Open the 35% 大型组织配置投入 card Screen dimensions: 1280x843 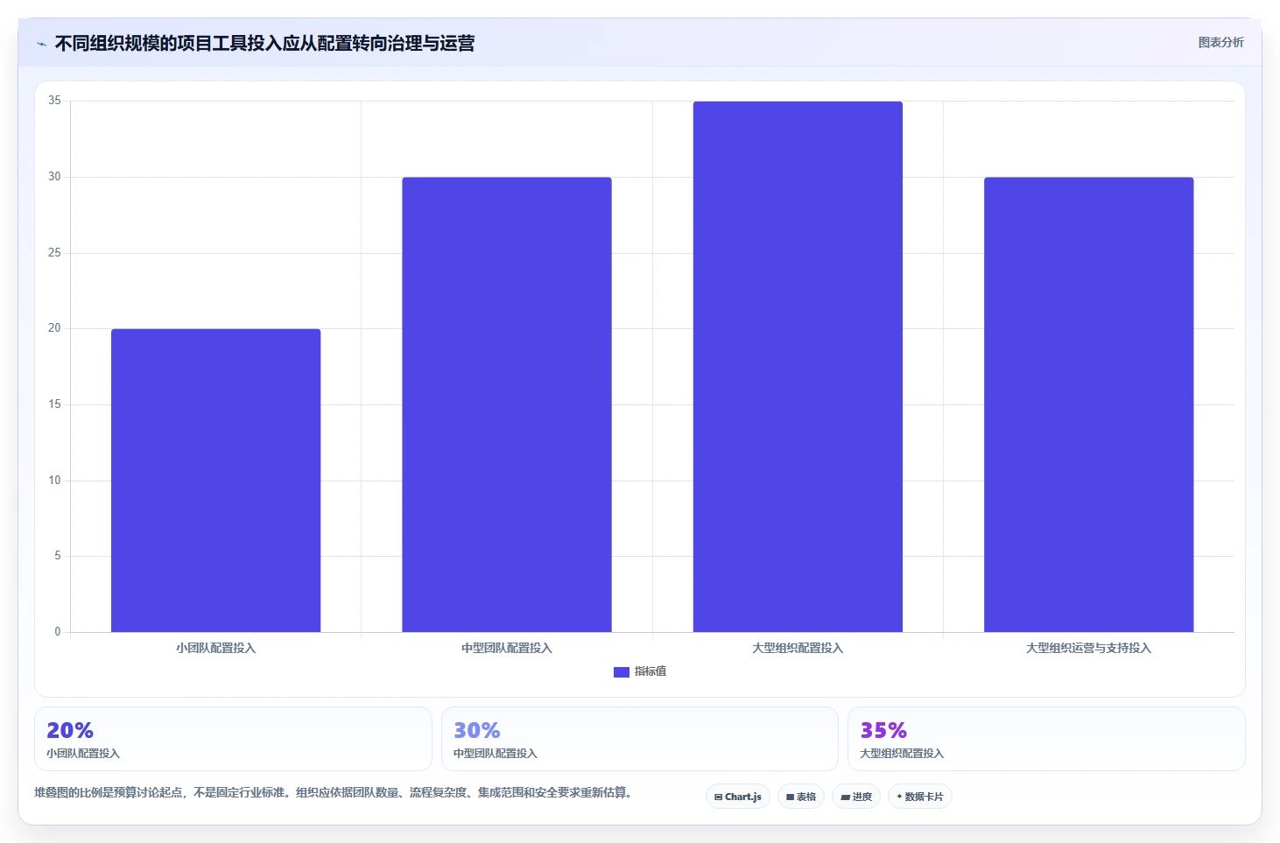pyautogui.click(x=1046, y=739)
